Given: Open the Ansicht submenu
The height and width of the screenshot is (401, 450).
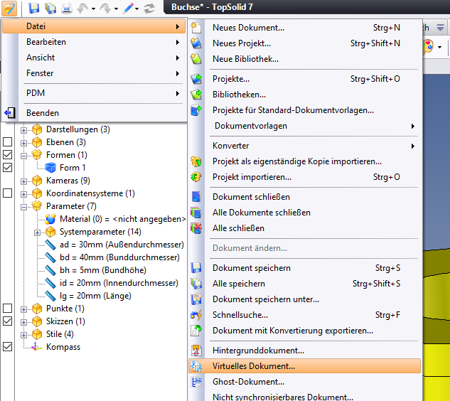Looking at the screenshot, I should click(x=94, y=58).
